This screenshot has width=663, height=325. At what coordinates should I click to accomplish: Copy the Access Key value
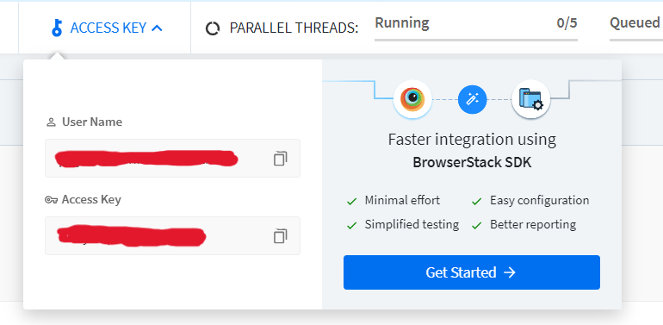(280, 236)
